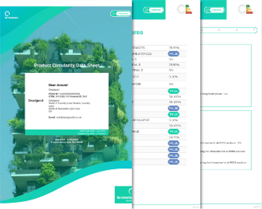Viewport: 262px width, 209px height.
Task: Click the bold Deadgood label on the card's left
Action: point(34,101)
